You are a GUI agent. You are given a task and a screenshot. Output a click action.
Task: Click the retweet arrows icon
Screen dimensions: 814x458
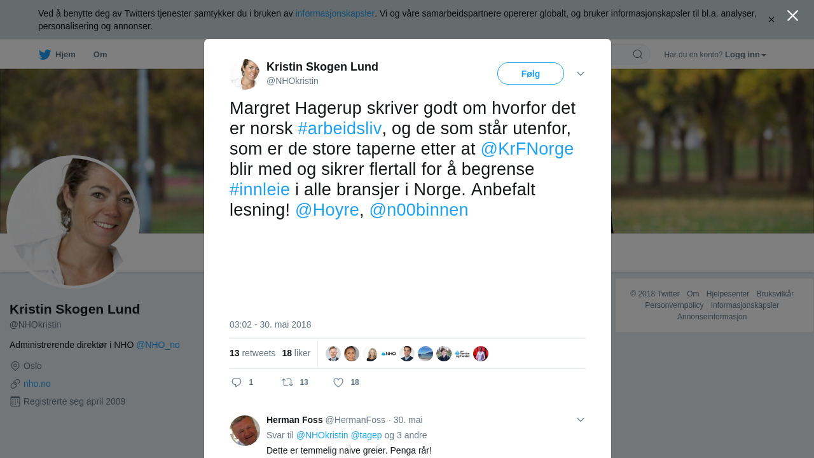287,382
